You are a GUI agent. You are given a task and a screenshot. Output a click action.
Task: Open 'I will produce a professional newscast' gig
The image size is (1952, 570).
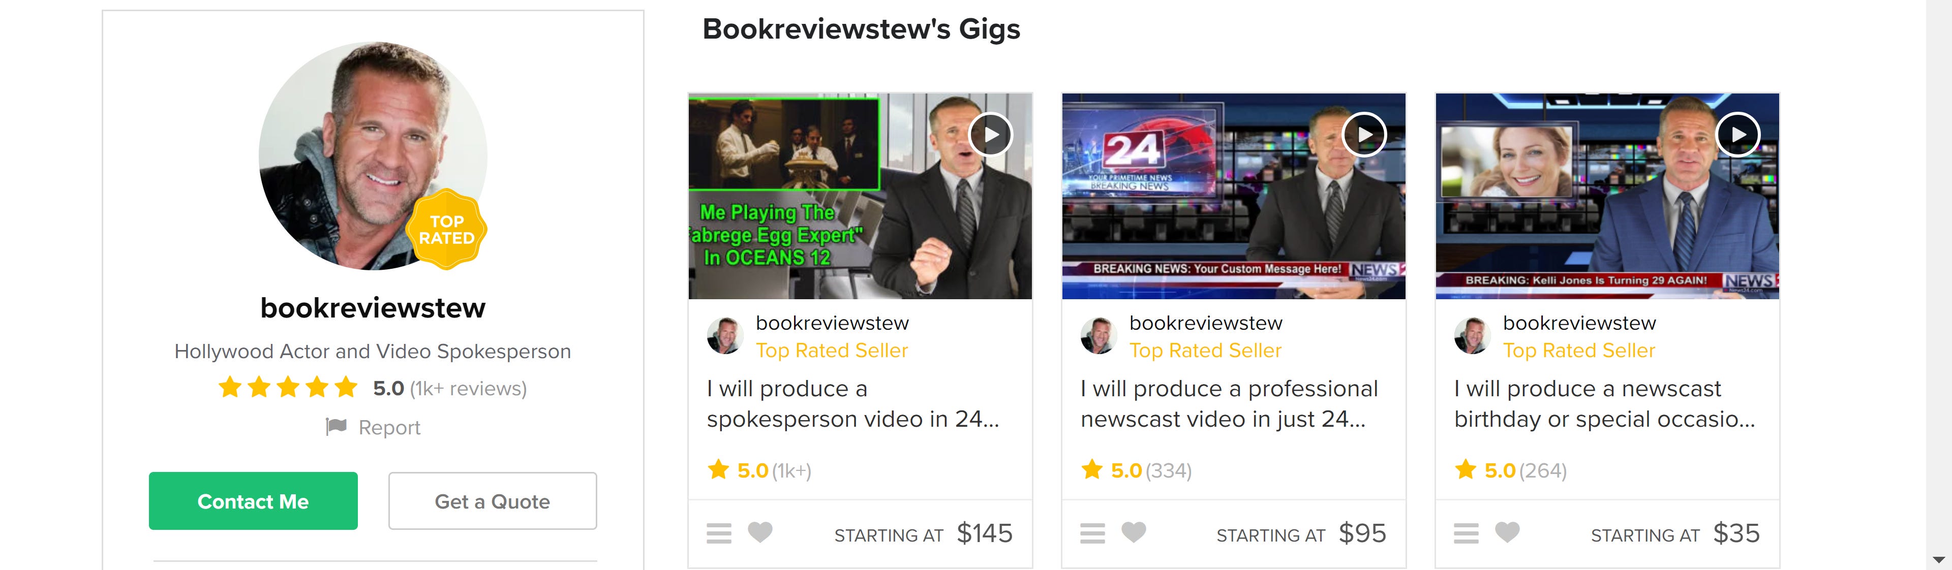(x=1229, y=403)
